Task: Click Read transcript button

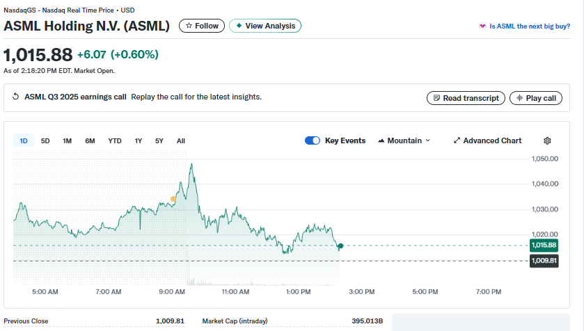Action: 466,98
